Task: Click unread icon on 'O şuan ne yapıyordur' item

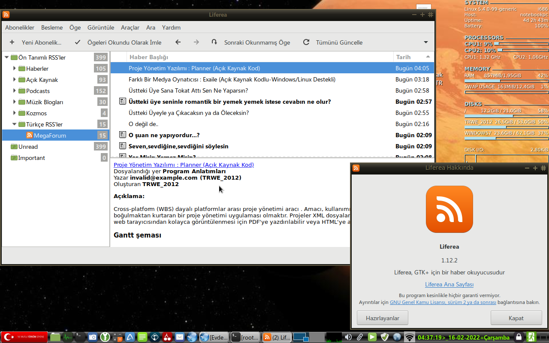Action: click(x=122, y=135)
